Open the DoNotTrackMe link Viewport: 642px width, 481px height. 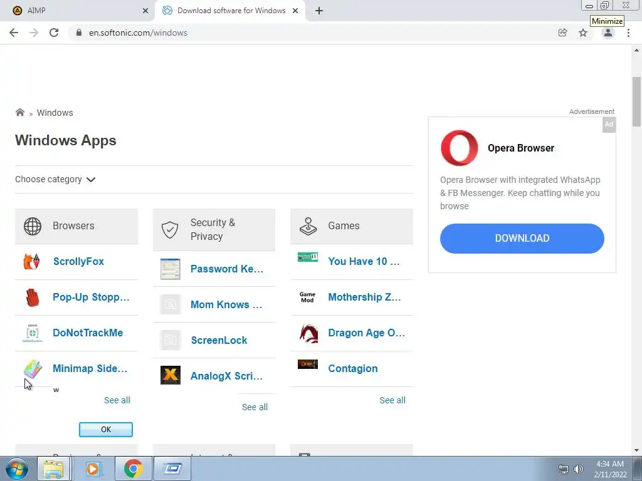[x=88, y=333]
